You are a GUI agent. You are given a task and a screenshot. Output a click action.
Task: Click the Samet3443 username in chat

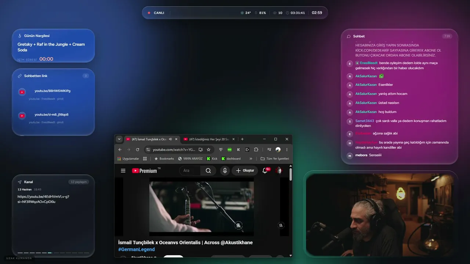365,121
